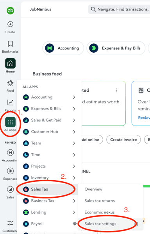Image resolution: width=150 pixels, height=234 pixels.
Task: Open the All apps grid icon
Action: [x=10, y=122]
